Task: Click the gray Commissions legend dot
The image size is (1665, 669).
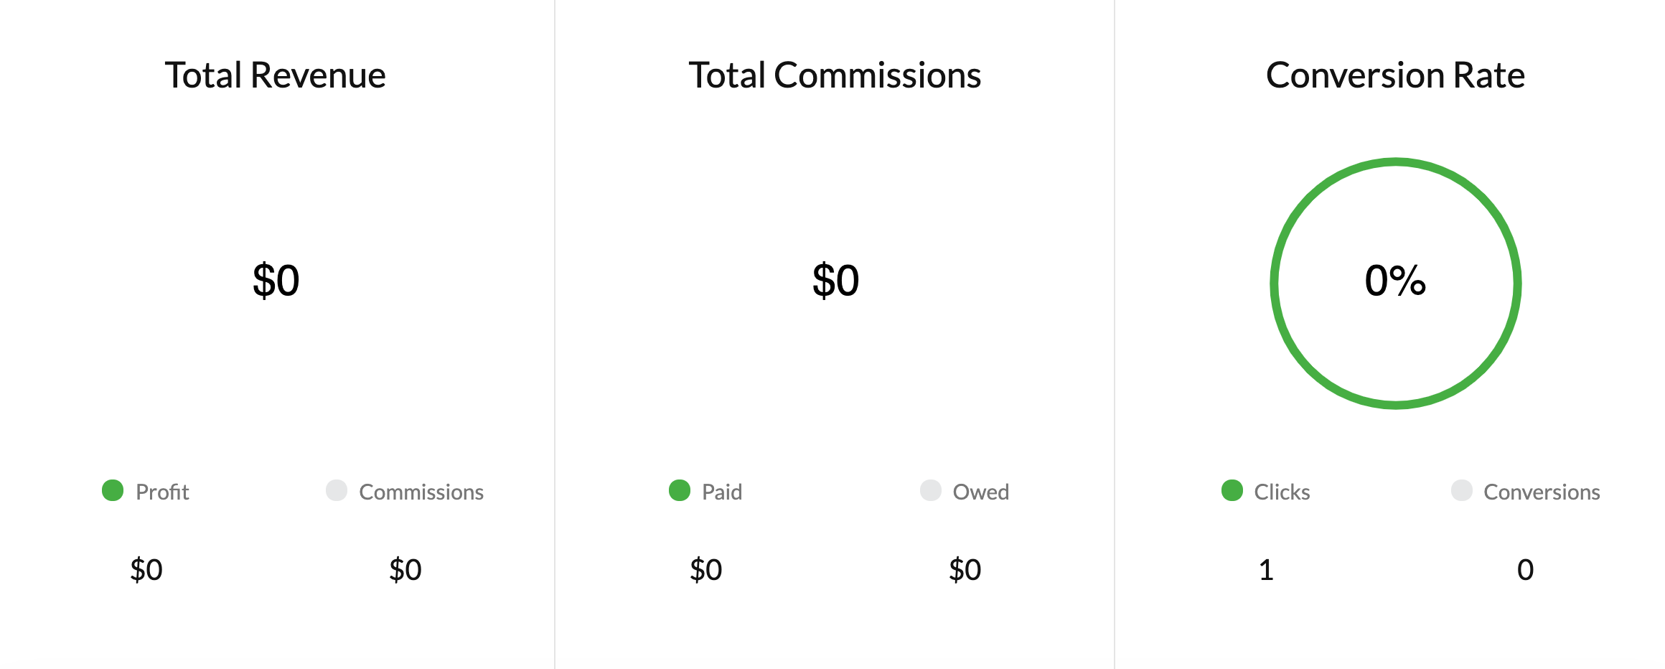Action: [x=337, y=490]
